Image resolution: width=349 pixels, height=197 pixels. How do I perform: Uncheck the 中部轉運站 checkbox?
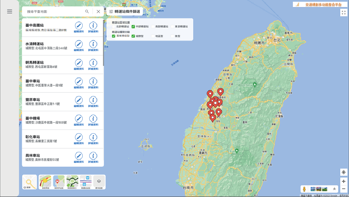[133, 27]
